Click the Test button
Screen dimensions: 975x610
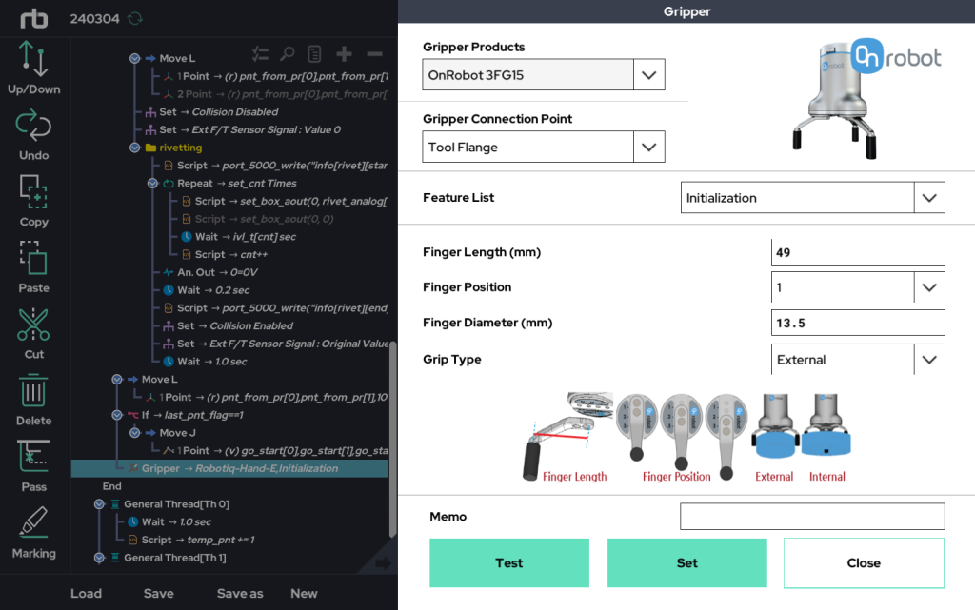click(509, 562)
